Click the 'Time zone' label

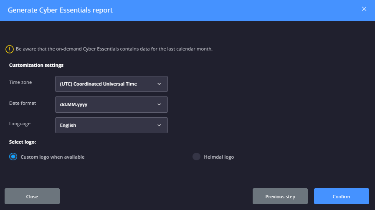(20, 82)
